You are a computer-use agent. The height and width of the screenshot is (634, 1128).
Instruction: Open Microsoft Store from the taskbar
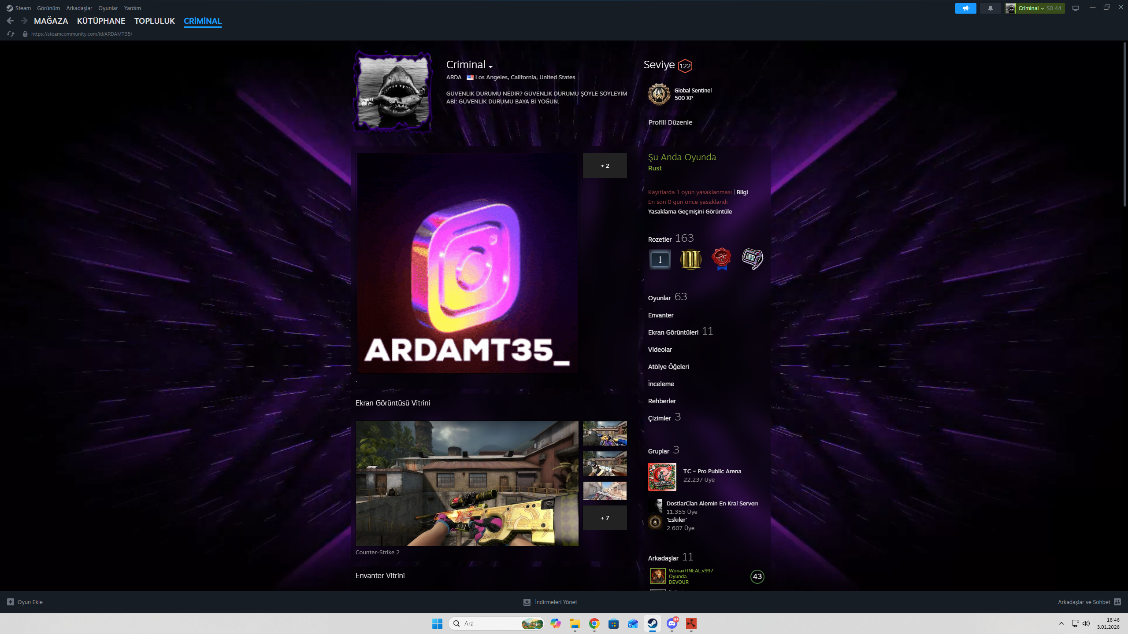(x=613, y=623)
